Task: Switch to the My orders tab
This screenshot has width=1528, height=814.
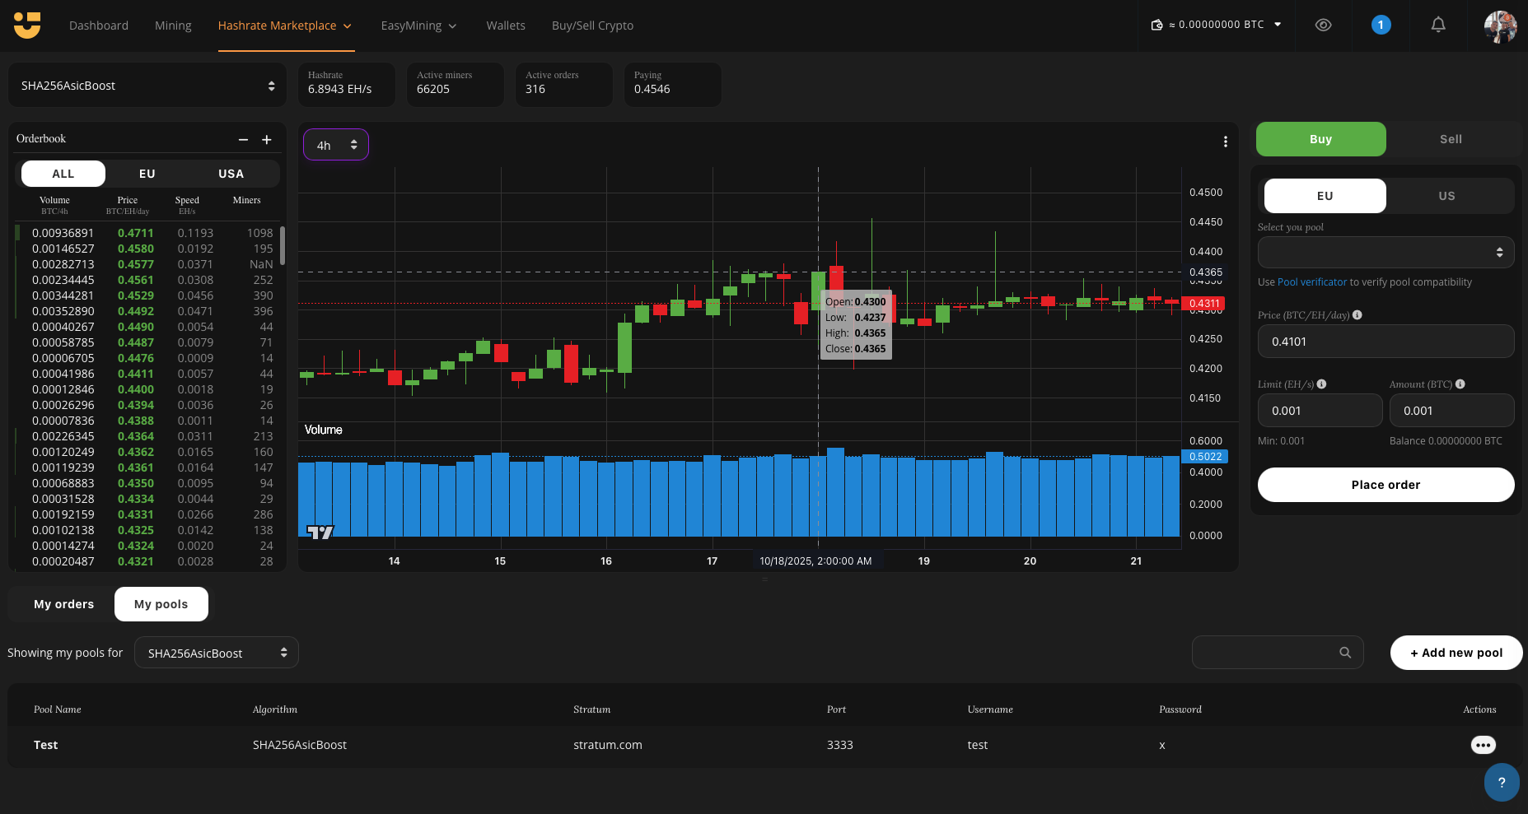Action: coord(63,604)
